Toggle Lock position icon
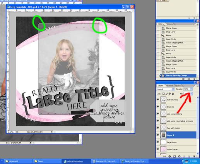The height and width of the screenshot is (164, 200). click(169, 94)
